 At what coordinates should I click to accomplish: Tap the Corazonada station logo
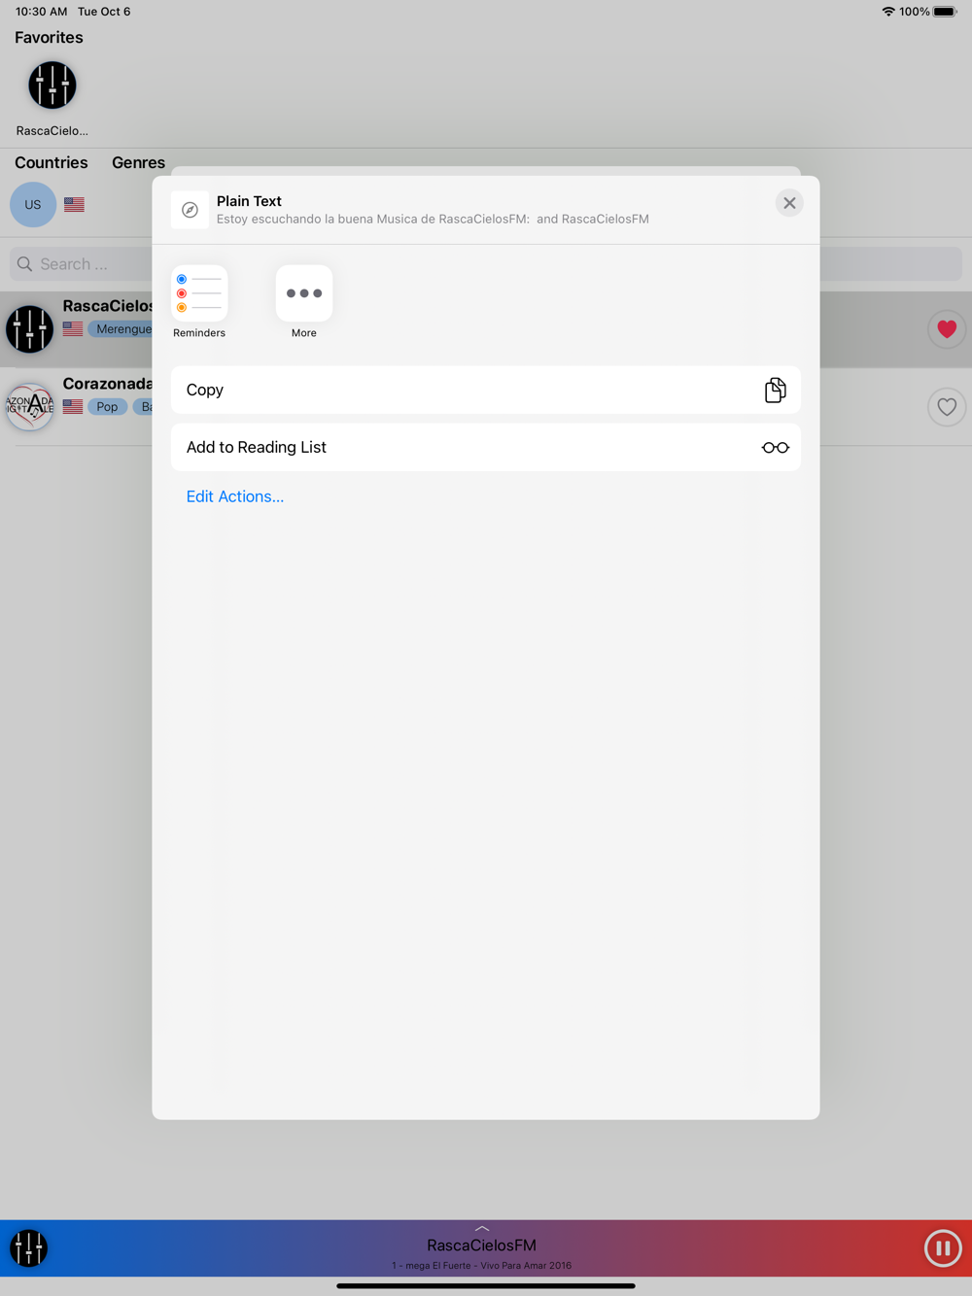(x=30, y=406)
